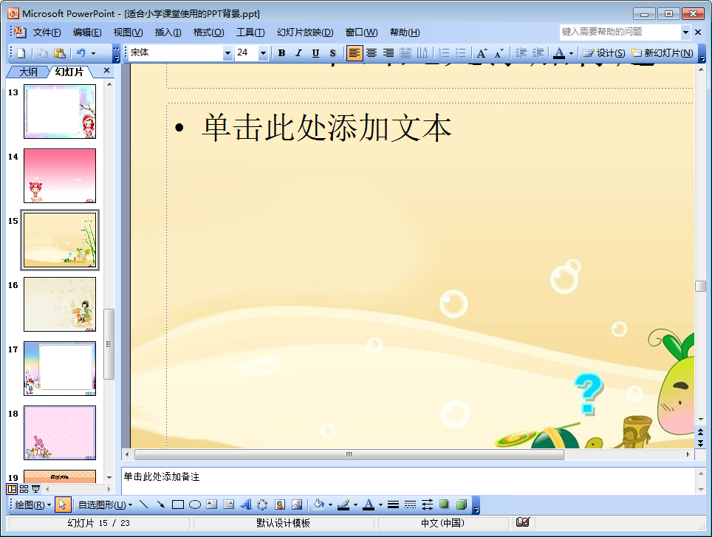Image resolution: width=712 pixels, height=537 pixels.
Task: Insert WordArt
Action: click(x=246, y=504)
